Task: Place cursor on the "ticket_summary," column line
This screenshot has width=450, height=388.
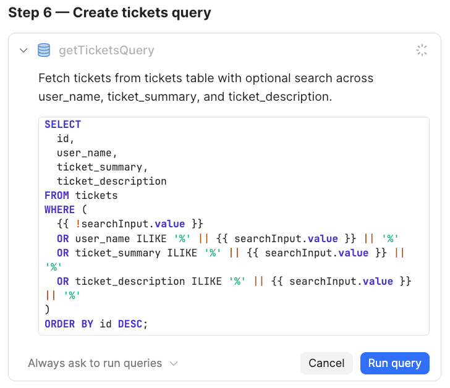Action: [102, 167]
